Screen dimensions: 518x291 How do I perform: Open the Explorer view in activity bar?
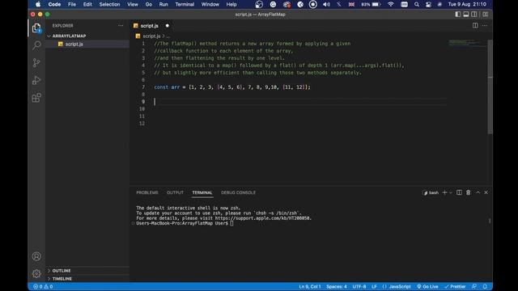36,28
